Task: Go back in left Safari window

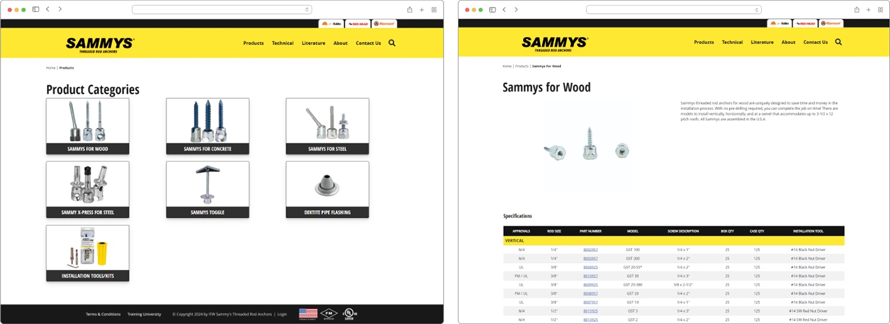Action: point(48,9)
